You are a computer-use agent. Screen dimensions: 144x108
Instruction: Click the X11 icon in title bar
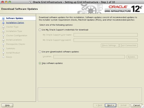point(31,2)
